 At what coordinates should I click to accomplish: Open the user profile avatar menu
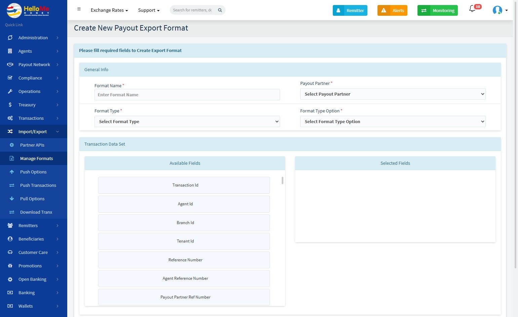[x=500, y=10]
